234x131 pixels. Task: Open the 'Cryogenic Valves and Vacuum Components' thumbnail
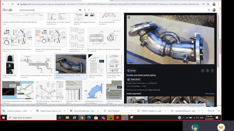(51, 37)
